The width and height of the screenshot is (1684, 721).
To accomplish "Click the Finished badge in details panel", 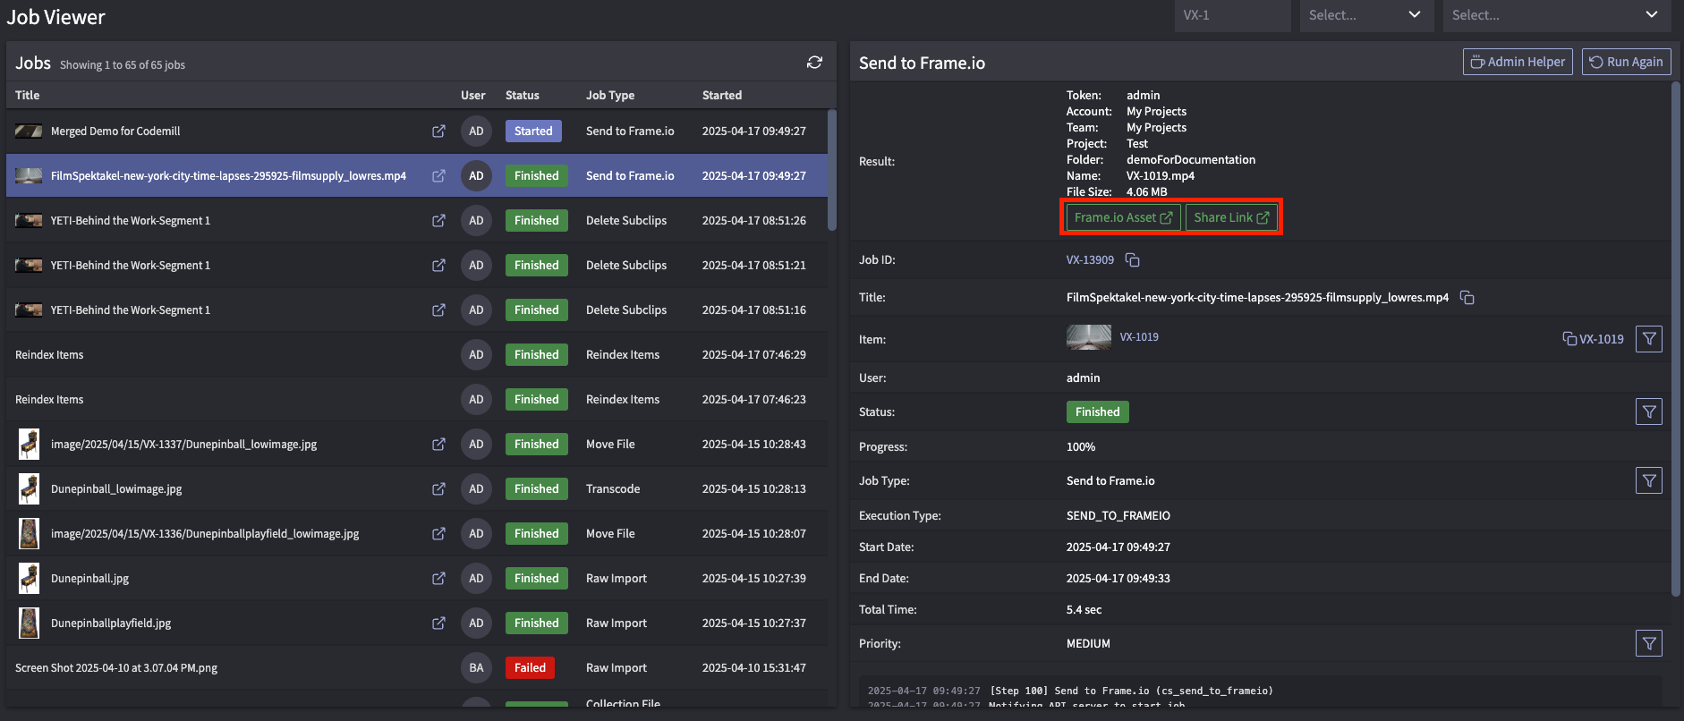I will [x=1098, y=411].
